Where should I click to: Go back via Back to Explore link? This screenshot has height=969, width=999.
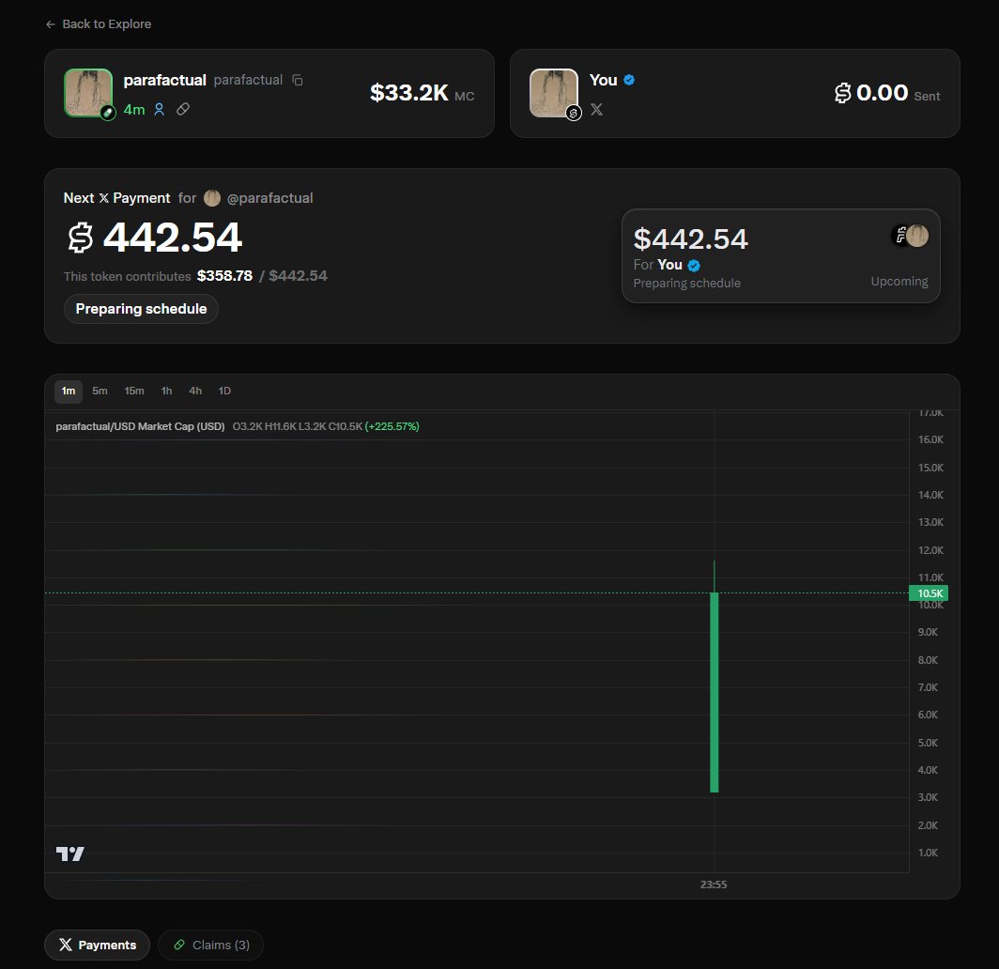point(98,24)
